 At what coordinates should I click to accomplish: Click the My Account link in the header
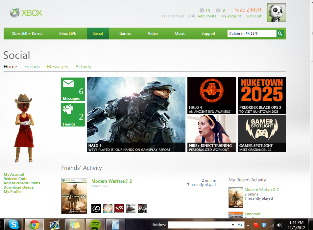[231, 16]
